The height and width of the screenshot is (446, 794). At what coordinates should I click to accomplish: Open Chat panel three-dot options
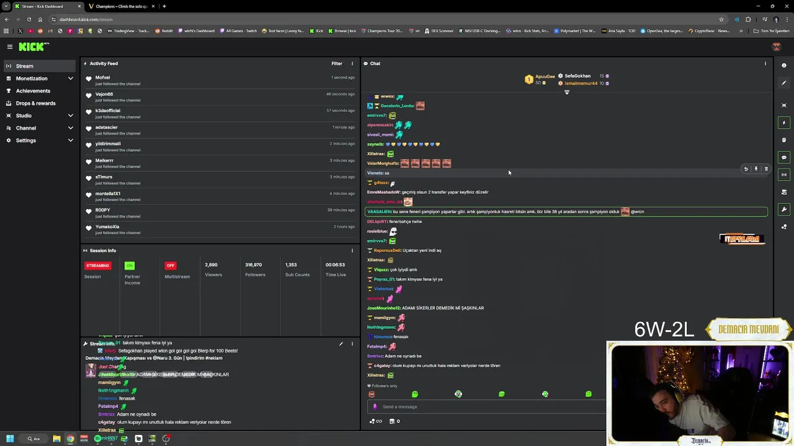coord(765,63)
